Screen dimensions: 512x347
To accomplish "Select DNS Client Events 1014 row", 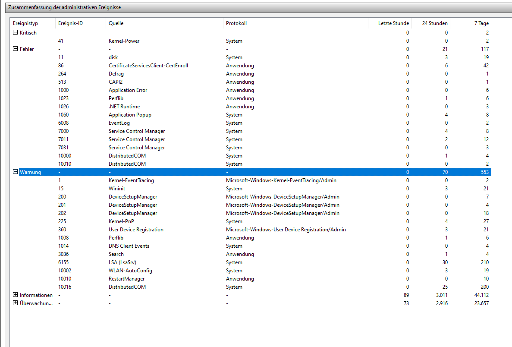I will click(251, 246).
